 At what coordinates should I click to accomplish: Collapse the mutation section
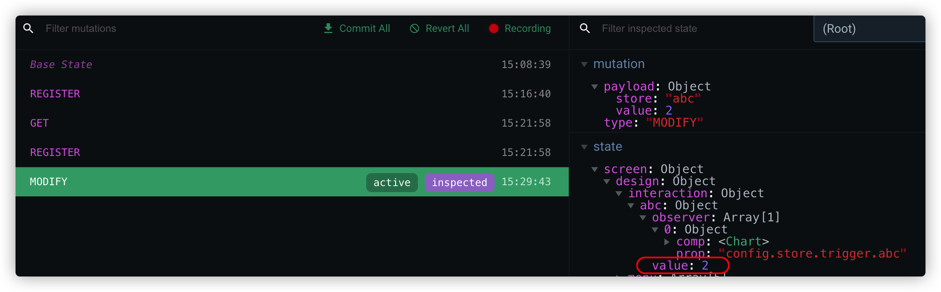click(x=584, y=64)
